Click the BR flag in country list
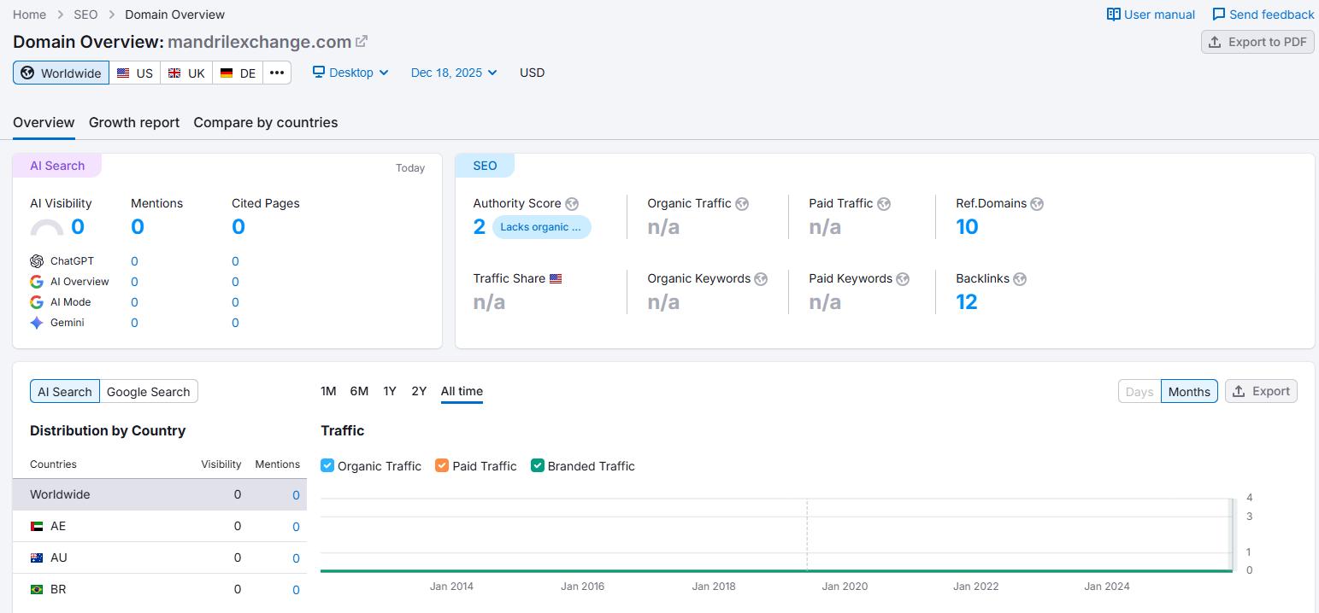 click(37, 590)
